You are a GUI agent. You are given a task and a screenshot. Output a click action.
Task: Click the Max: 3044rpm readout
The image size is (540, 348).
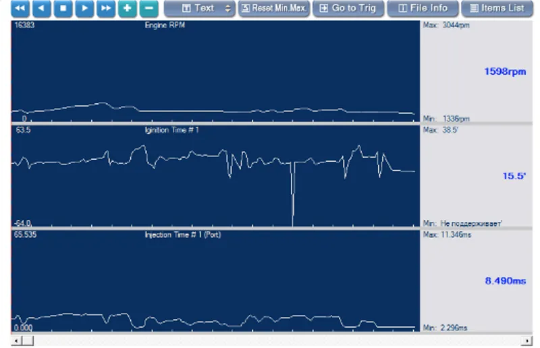click(x=446, y=25)
